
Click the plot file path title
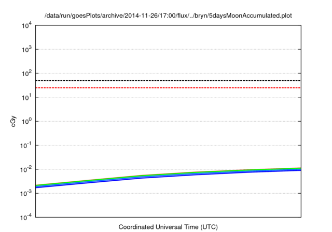(168, 16)
